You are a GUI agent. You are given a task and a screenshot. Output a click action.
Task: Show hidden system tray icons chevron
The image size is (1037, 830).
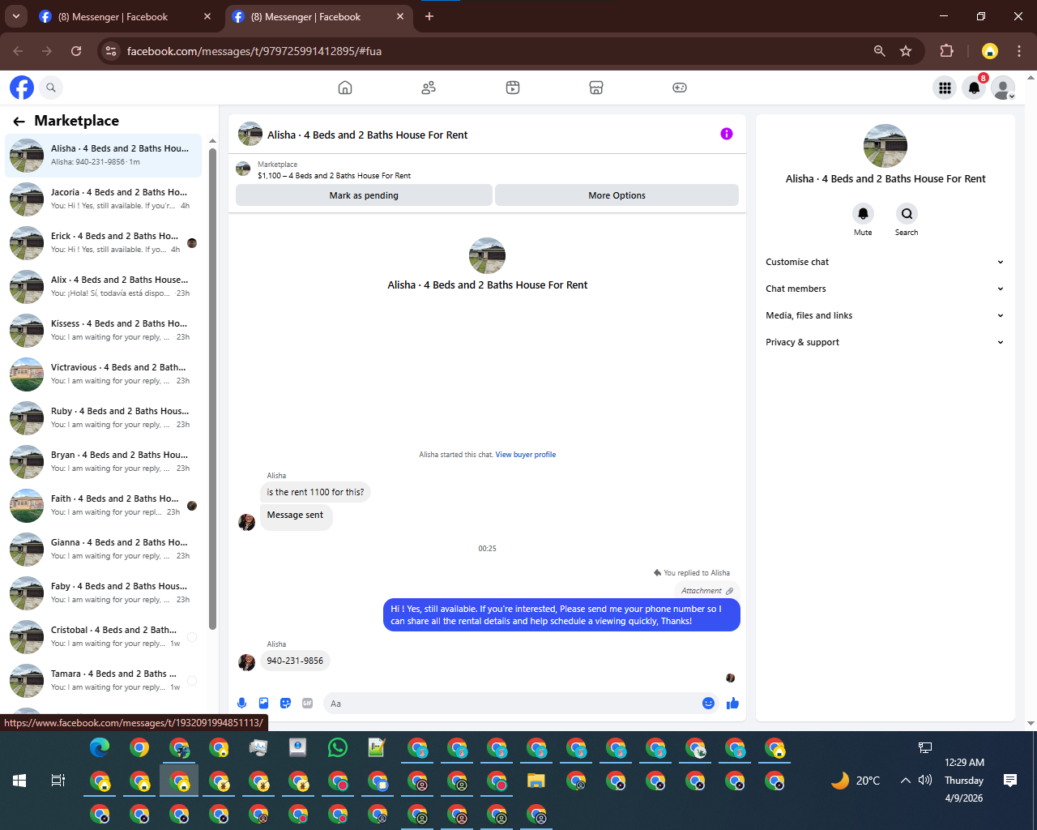tap(905, 781)
